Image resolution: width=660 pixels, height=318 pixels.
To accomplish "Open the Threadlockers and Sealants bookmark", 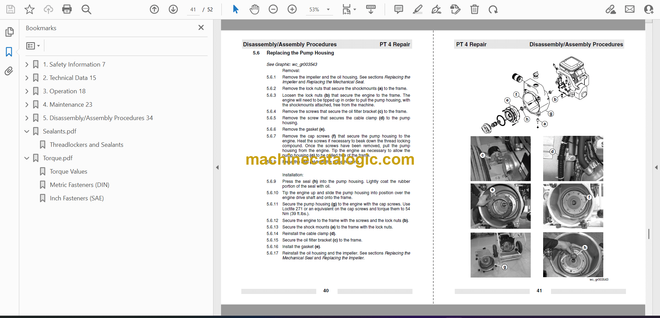I will point(86,145).
